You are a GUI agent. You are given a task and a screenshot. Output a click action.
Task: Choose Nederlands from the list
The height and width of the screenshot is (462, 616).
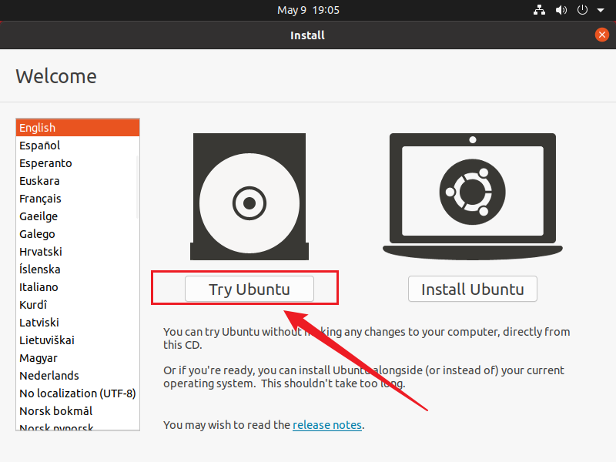(x=78, y=376)
